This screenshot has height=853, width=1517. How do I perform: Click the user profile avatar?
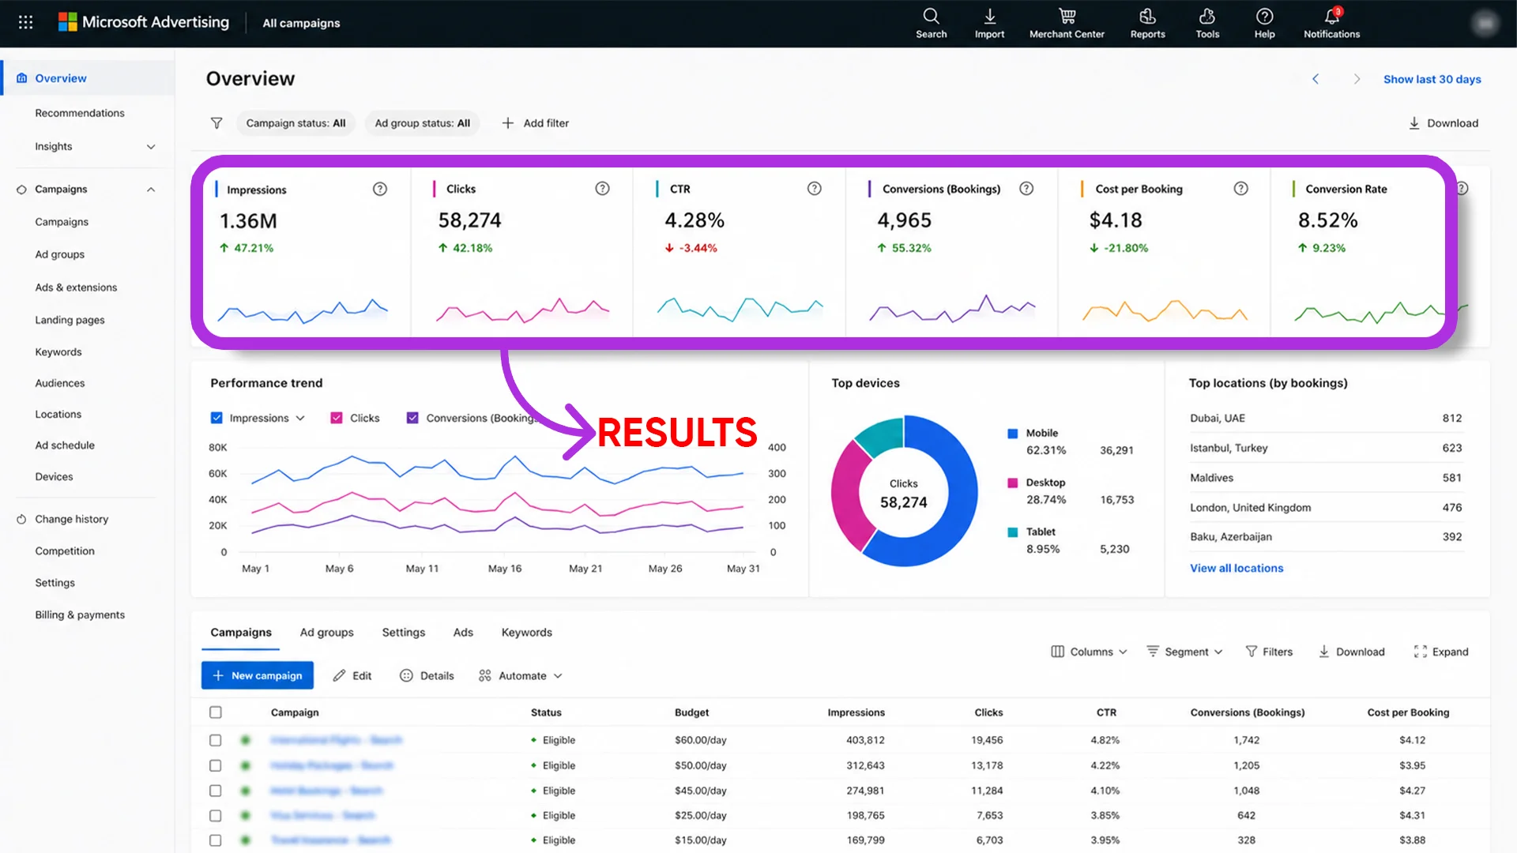(1485, 24)
